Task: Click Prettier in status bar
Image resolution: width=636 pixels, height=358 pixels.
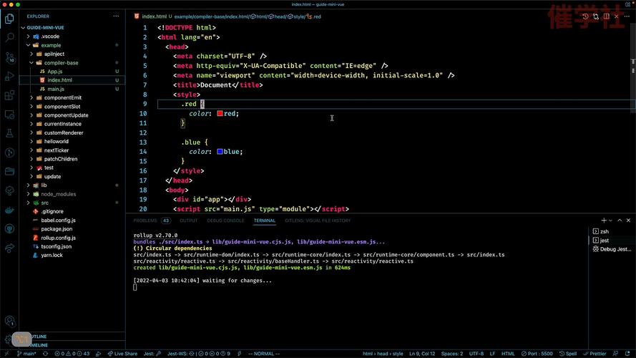Action: [x=595, y=354]
